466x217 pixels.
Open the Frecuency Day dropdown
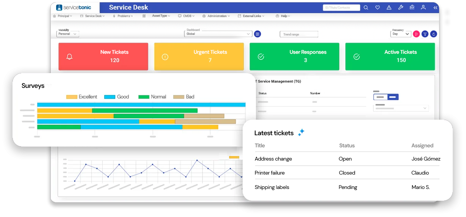click(x=400, y=34)
